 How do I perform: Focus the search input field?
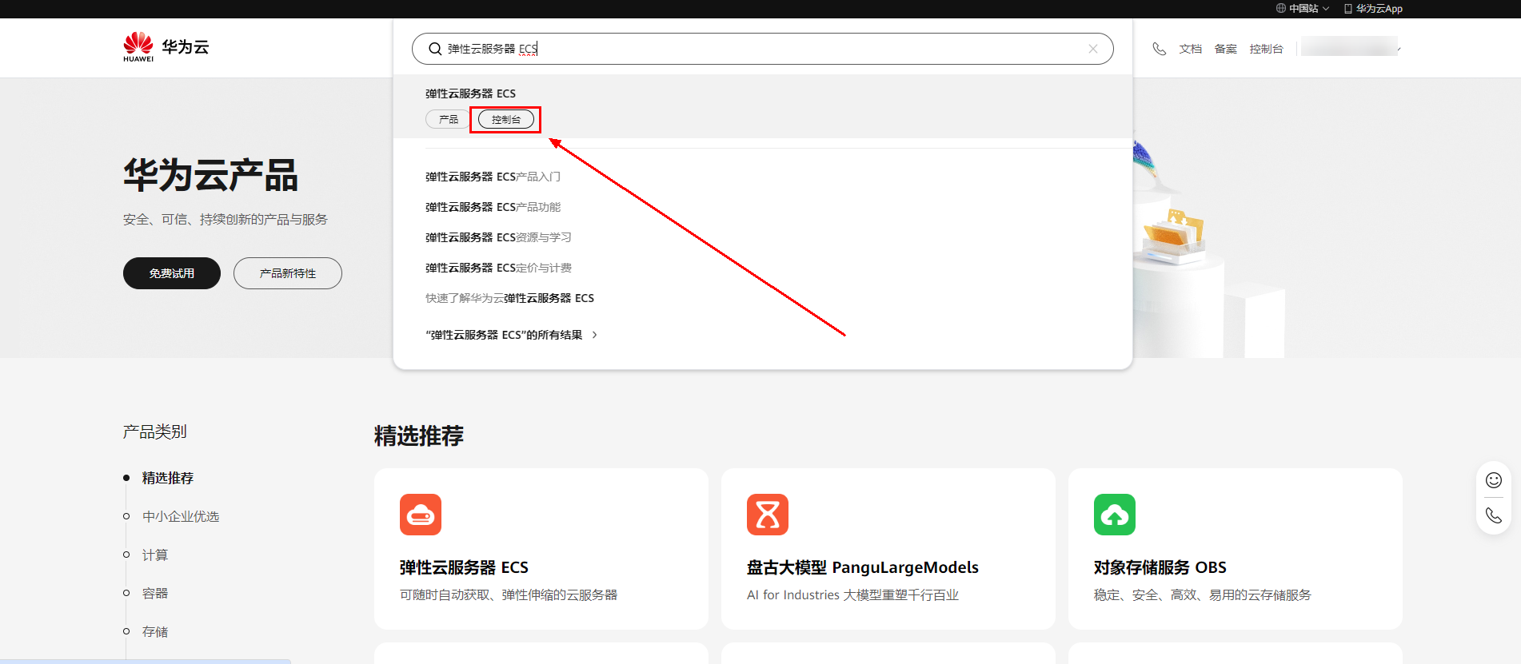(762, 49)
